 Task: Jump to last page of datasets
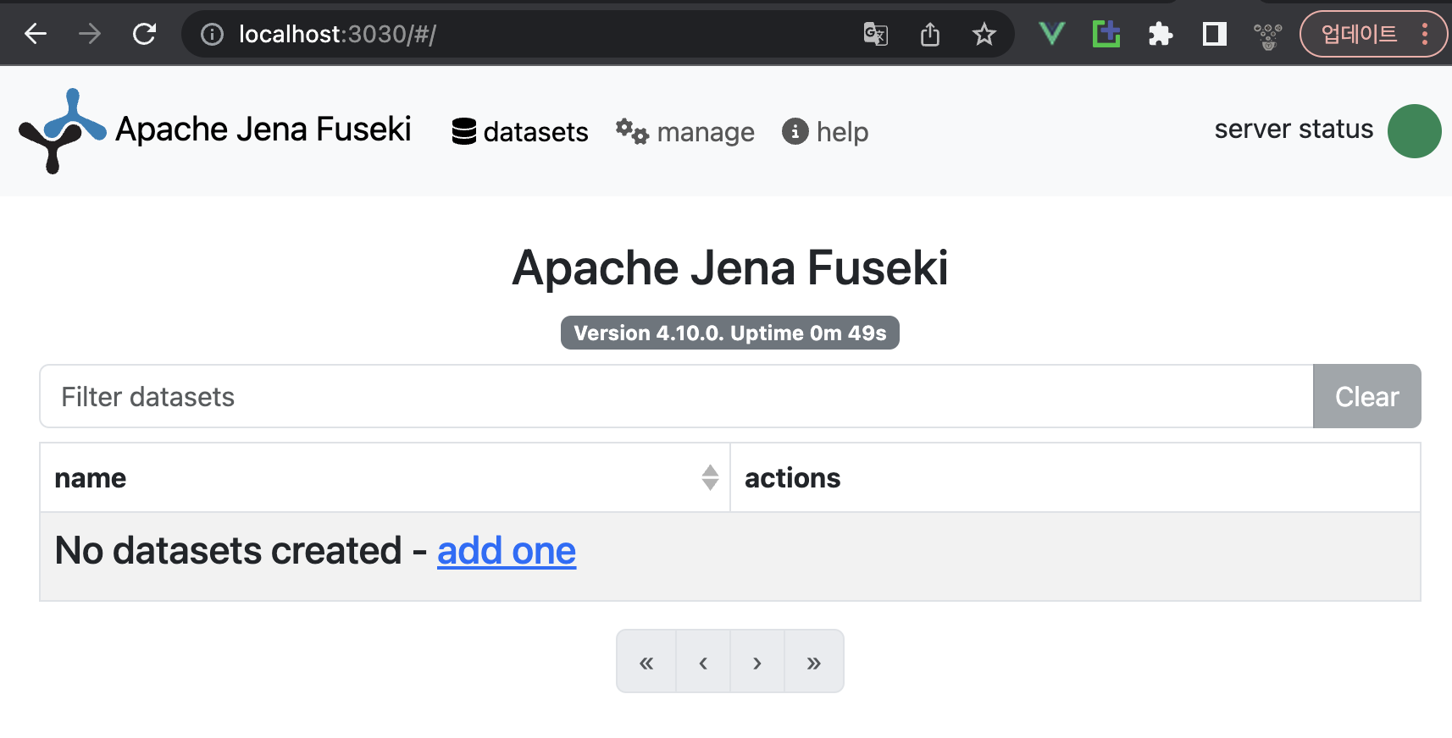814,662
